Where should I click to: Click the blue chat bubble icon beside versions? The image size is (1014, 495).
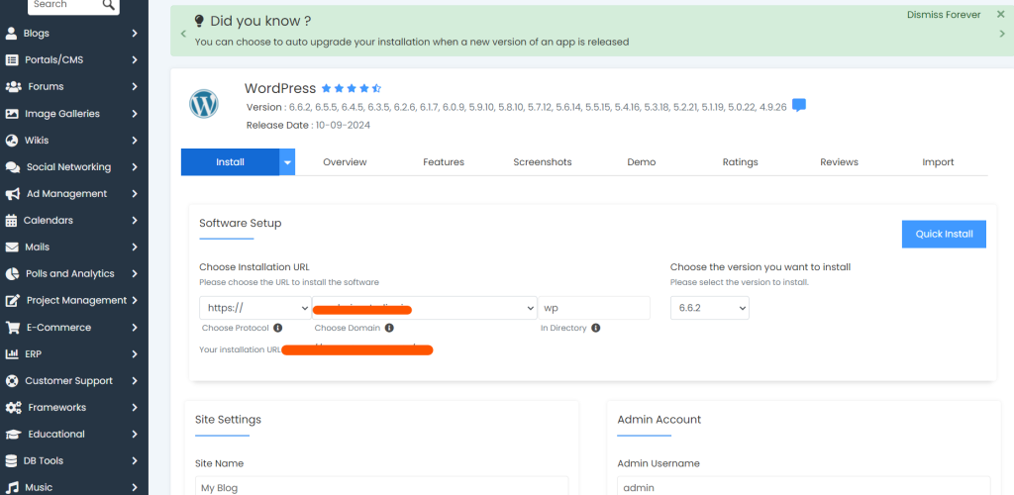799,106
